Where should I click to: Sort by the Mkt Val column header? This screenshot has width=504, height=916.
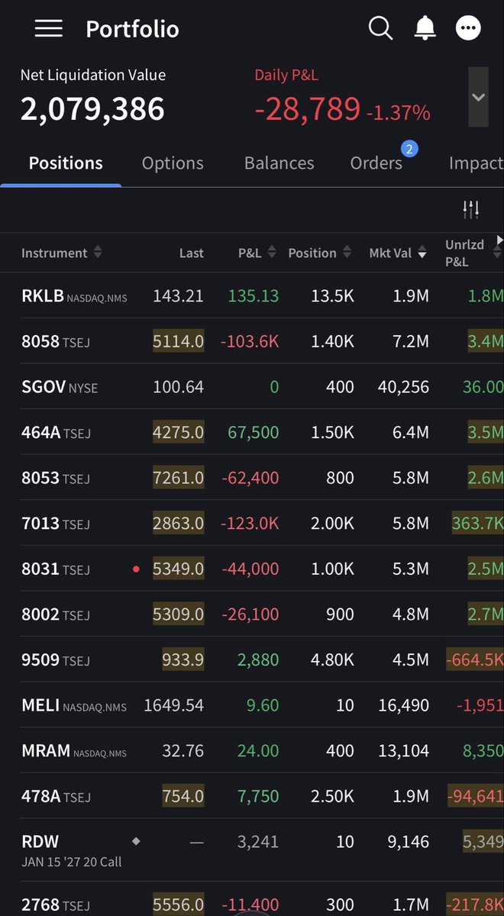(x=397, y=253)
